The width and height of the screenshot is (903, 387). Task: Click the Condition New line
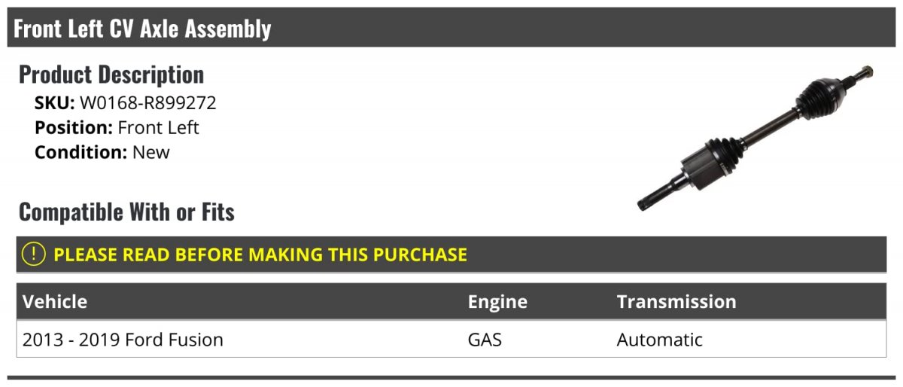click(102, 152)
